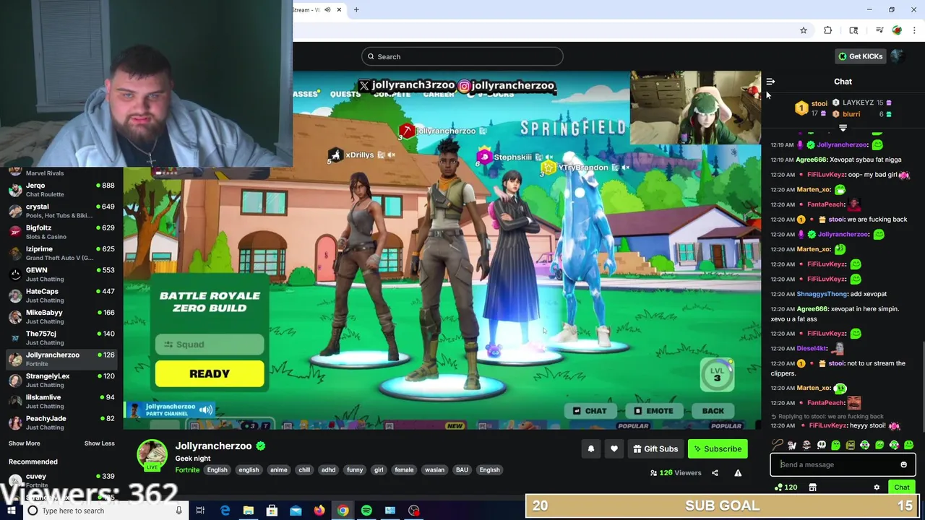Open a new browser tab
Viewport: 925px width, 520px height.
tap(356, 10)
